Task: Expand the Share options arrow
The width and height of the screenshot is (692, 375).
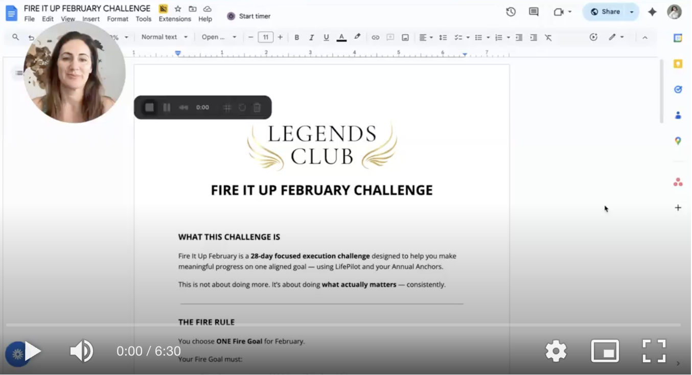Action: [x=632, y=12]
